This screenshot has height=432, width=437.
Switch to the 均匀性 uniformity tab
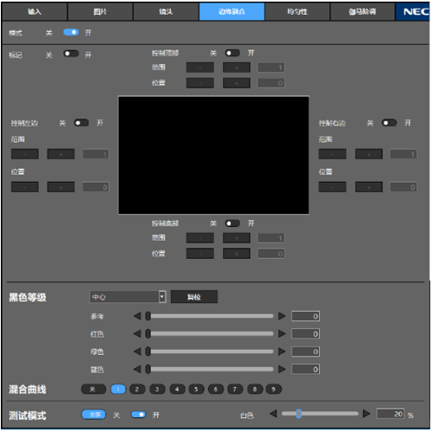coord(297,12)
